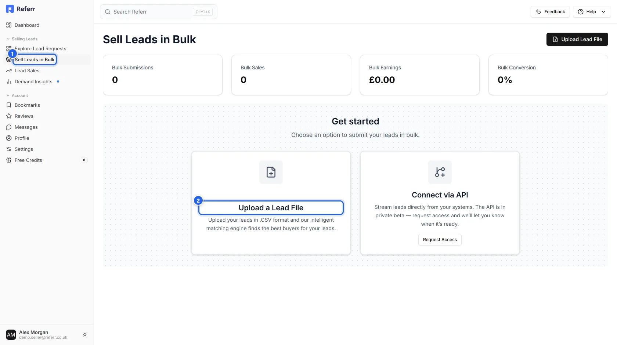Image resolution: width=617 pixels, height=345 pixels.
Task: Click the demo.seller@referr.co.uk email text
Action: (x=43, y=338)
